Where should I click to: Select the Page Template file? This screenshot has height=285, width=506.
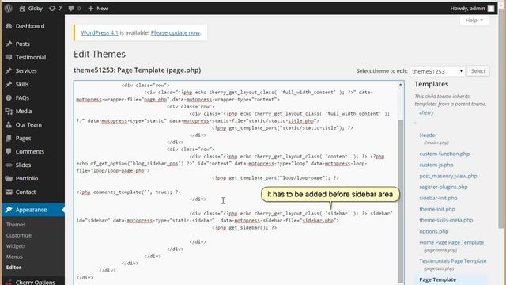[437, 279]
